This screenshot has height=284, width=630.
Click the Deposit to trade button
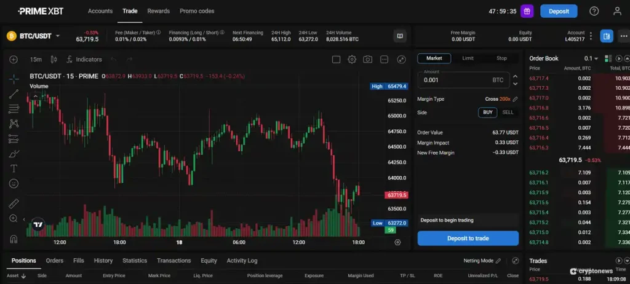468,239
